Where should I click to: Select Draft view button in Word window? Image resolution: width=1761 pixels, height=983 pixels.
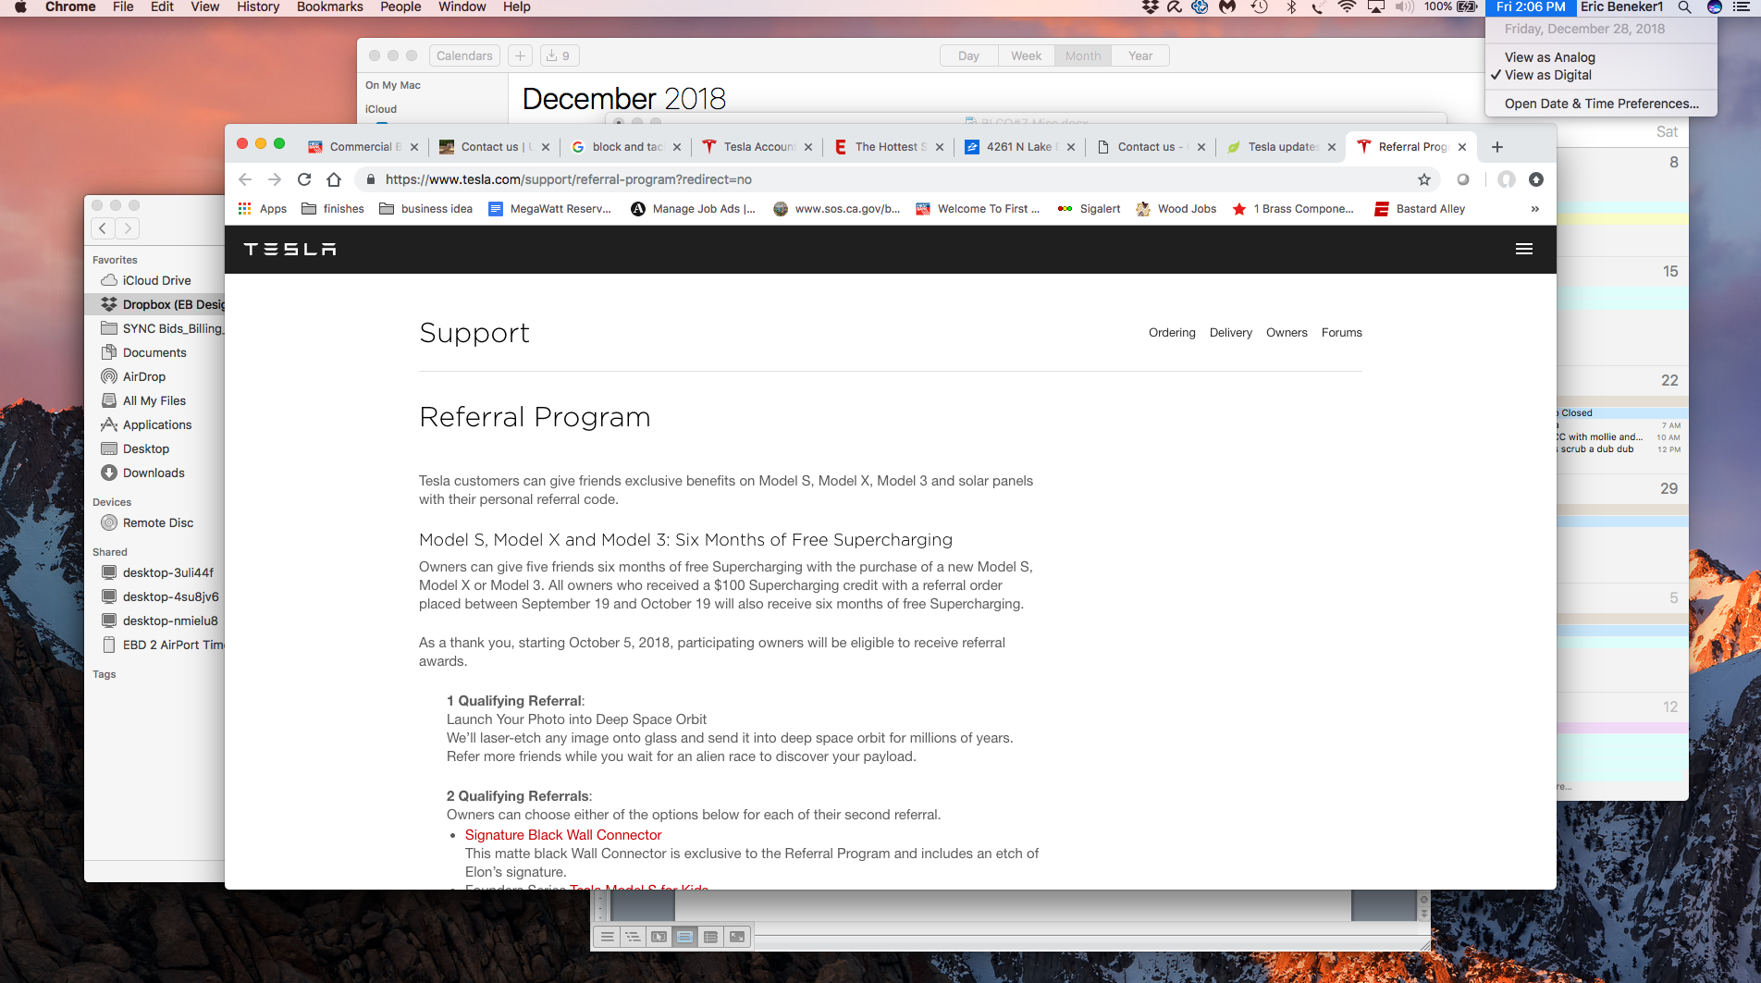coord(607,937)
